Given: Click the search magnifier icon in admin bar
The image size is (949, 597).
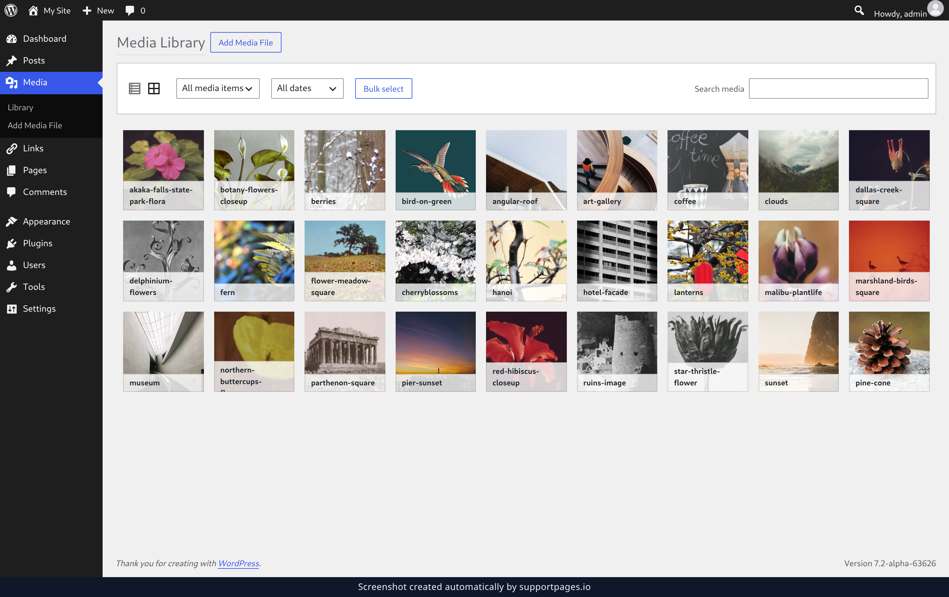Looking at the screenshot, I should coord(859,10).
